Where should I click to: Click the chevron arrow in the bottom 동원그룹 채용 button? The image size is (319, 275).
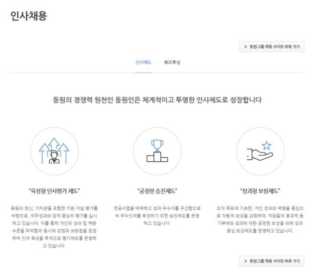[x=246, y=261]
